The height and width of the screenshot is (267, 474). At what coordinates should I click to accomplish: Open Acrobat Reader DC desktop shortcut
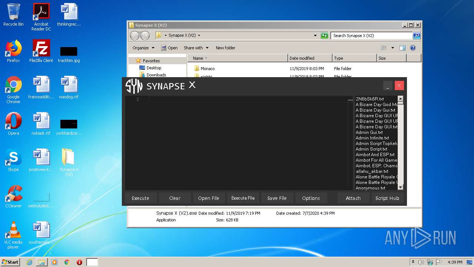[41, 17]
